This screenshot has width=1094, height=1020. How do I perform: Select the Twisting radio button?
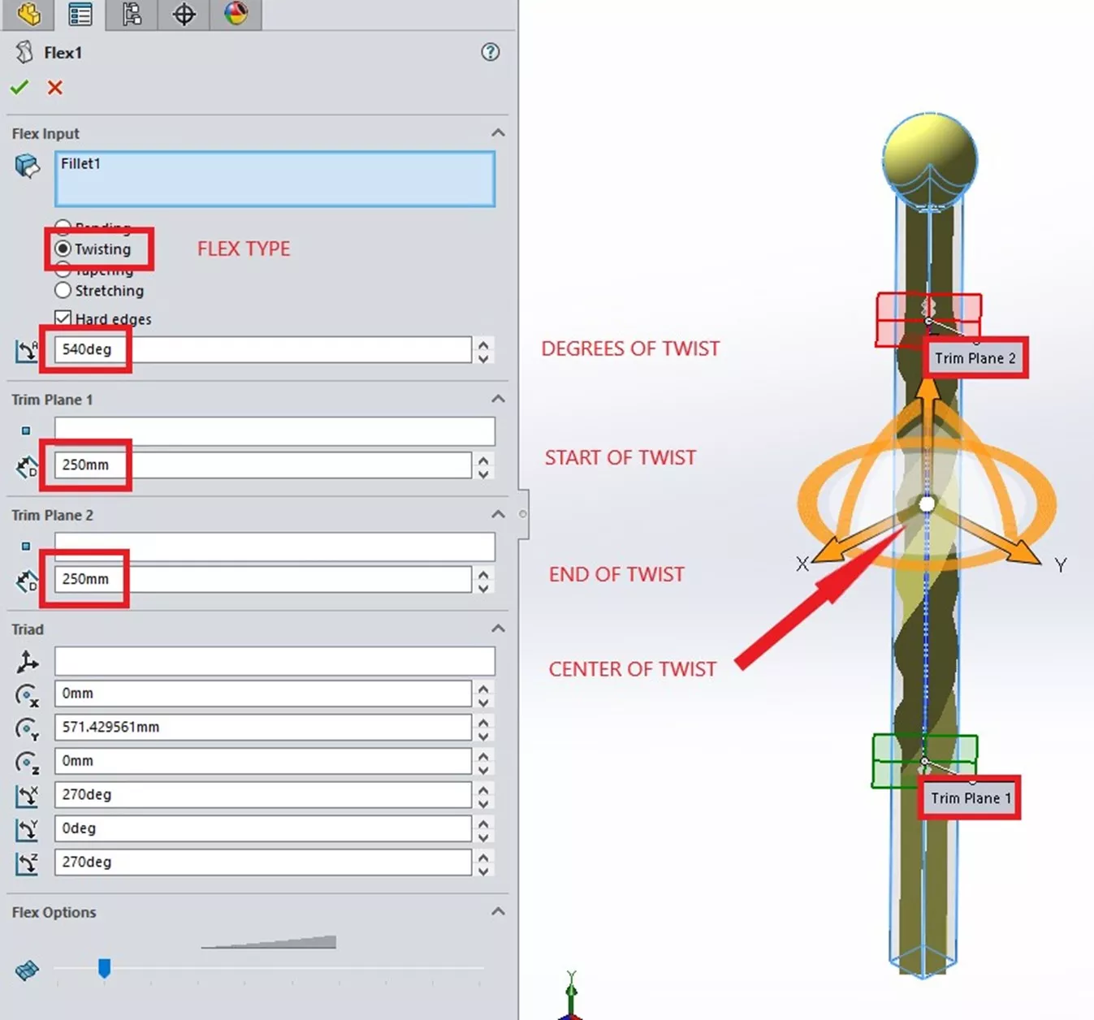[x=63, y=249]
